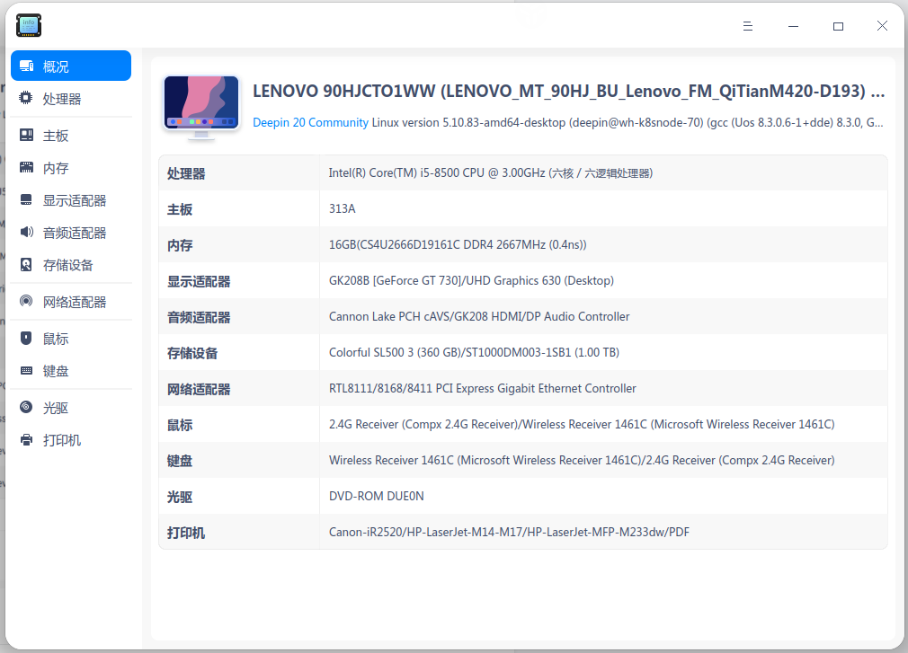Select the Wireless Receiver 1461C keyboard value
The height and width of the screenshot is (653, 908).
(x=582, y=460)
